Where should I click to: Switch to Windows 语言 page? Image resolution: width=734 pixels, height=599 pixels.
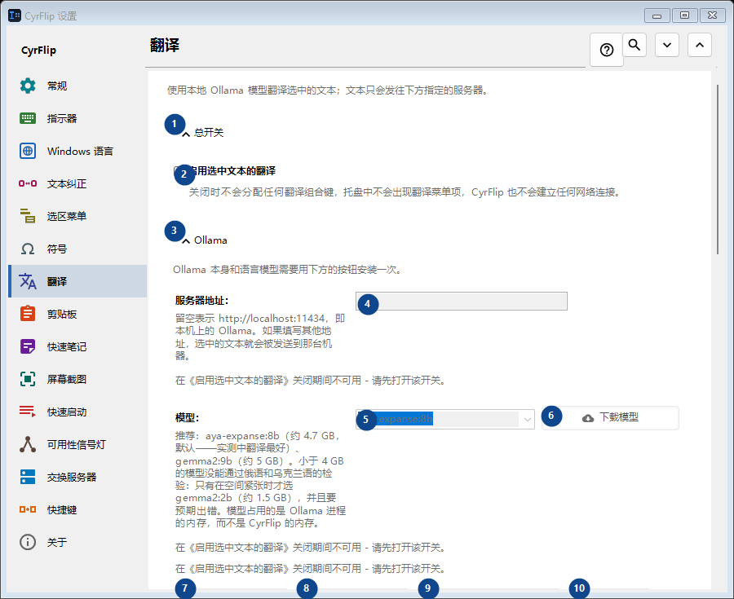pos(77,151)
